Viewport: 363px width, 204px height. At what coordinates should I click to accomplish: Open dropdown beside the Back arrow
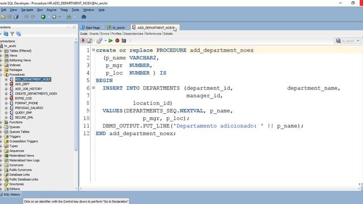(x=48, y=17)
